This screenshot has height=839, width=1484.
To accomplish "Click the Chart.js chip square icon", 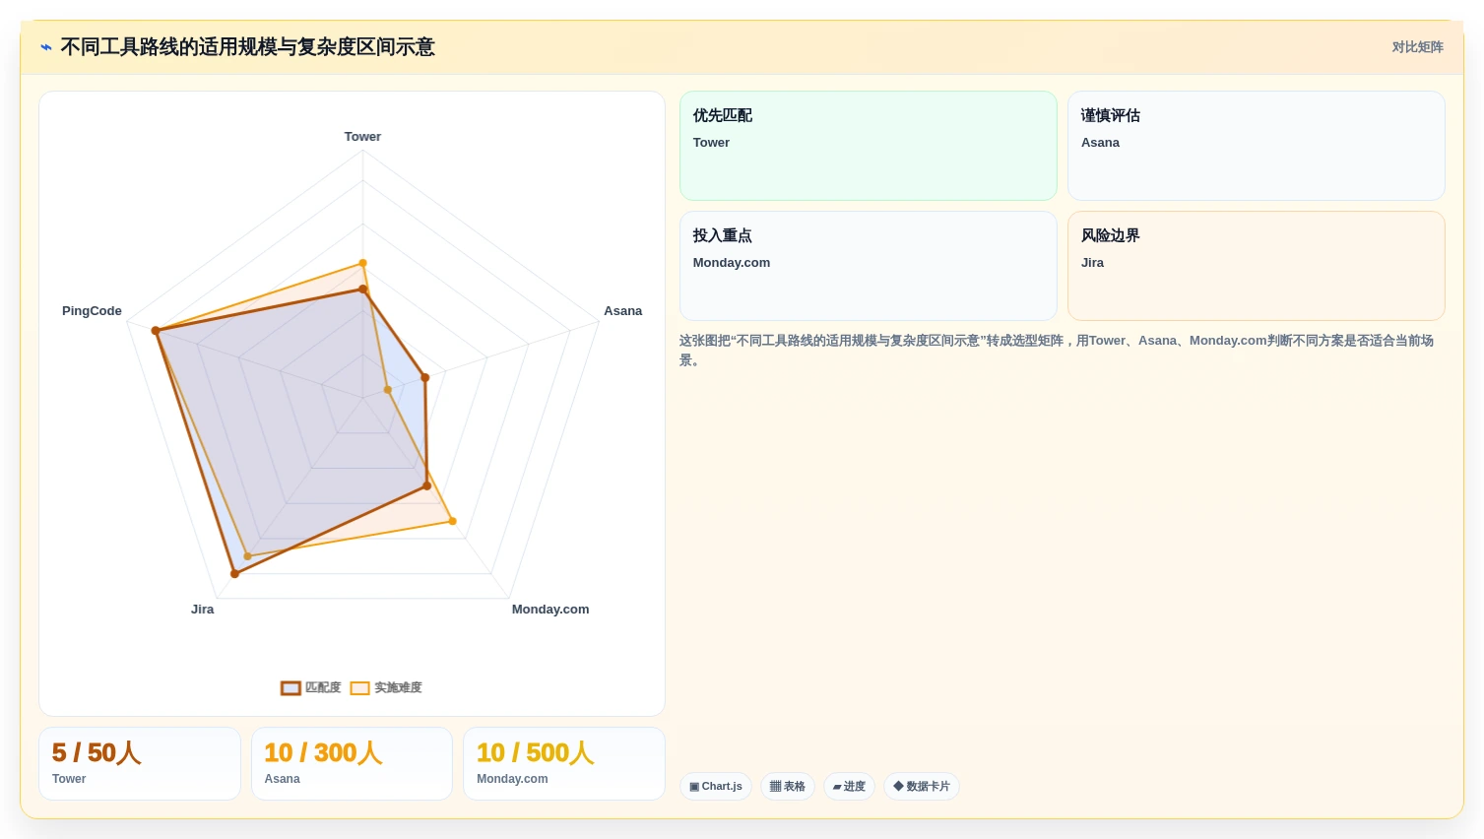I will [694, 787].
